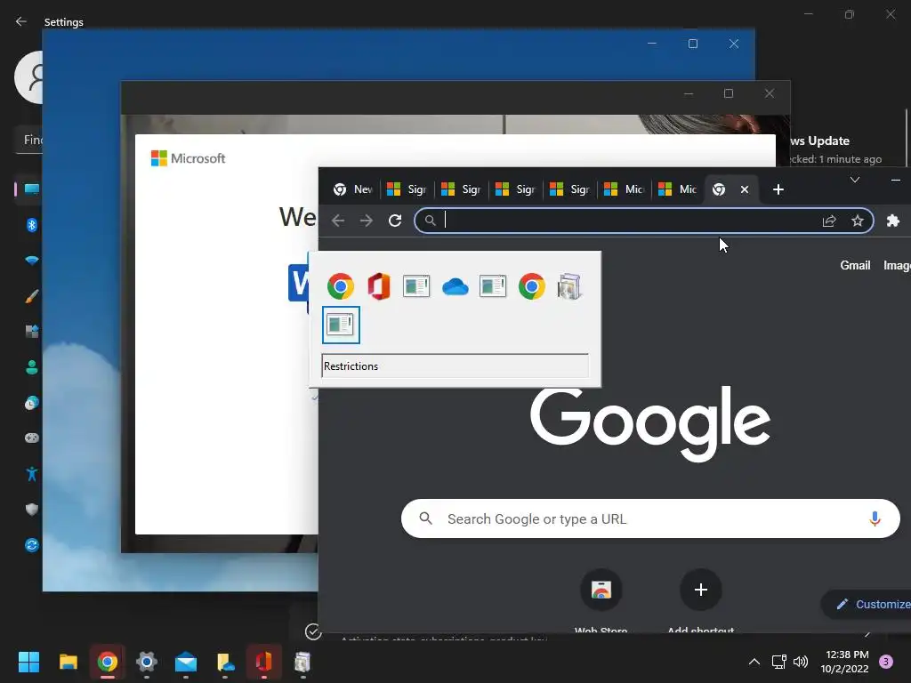Image resolution: width=911 pixels, height=683 pixels.
Task: Close the active Chrome tab
Action: coord(745,189)
